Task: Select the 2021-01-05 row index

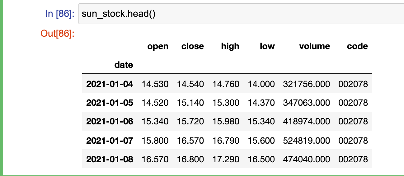Action: click(110, 103)
